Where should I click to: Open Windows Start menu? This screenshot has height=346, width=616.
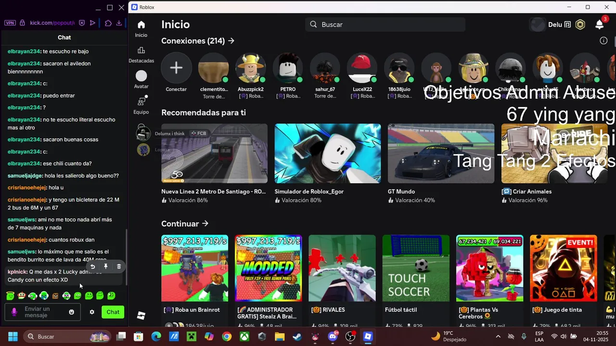pyautogui.click(x=13, y=336)
